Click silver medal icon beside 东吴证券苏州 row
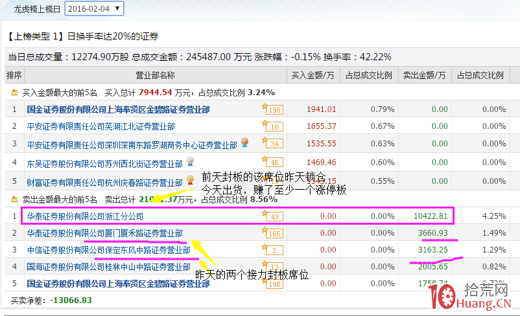Screen dimensions: 520x316 [191, 161]
